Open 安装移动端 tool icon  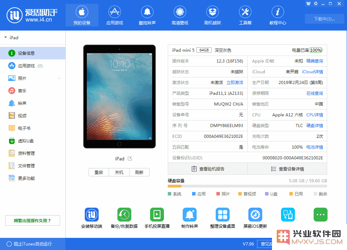[x=92, y=214]
